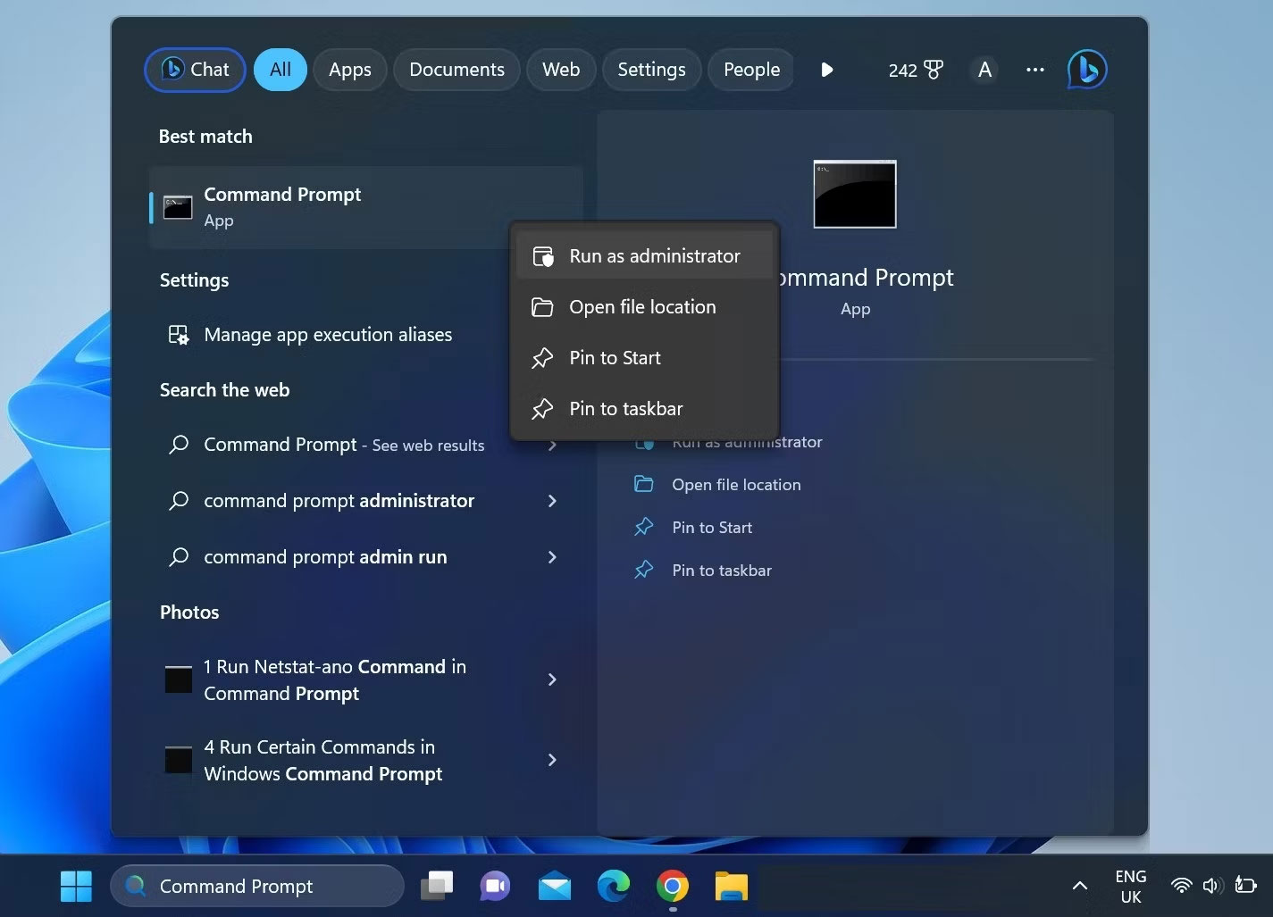Click the Bing icon in top-right corner
This screenshot has width=1273, height=917.
click(1086, 70)
